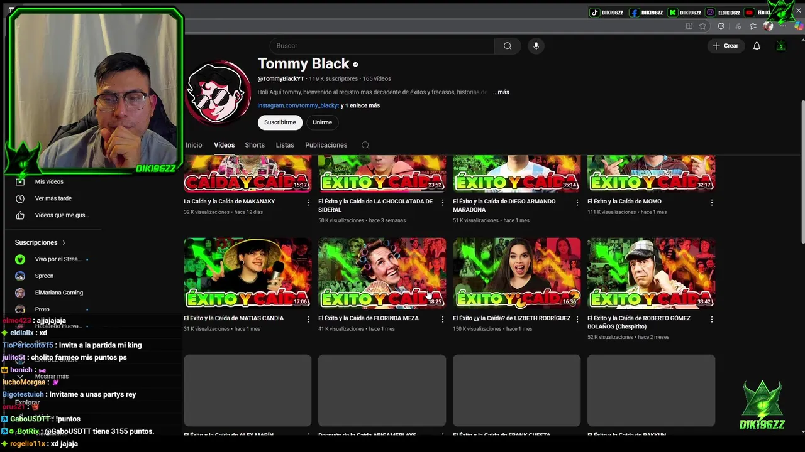This screenshot has height=452, width=805.
Task: Search within channel magnifier icon
Action: click(x=365, y=145)
